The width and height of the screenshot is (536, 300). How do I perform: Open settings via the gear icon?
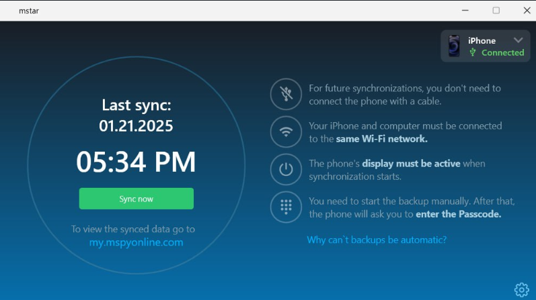coord(522,290)
